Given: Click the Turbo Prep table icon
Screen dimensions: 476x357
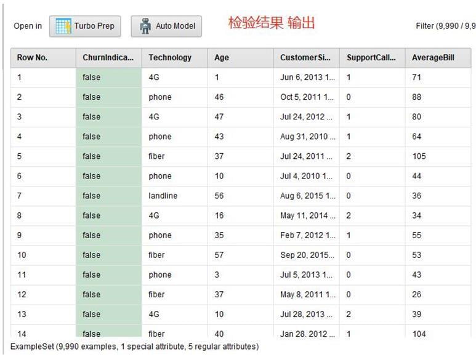Looking at the screenshot, I should click(63, 26).
